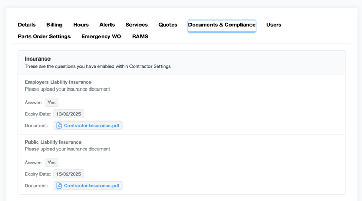Viewport: 362px width, 201px height.
Task: Open the Quotes tab
Action: click(x=168, y=25)
